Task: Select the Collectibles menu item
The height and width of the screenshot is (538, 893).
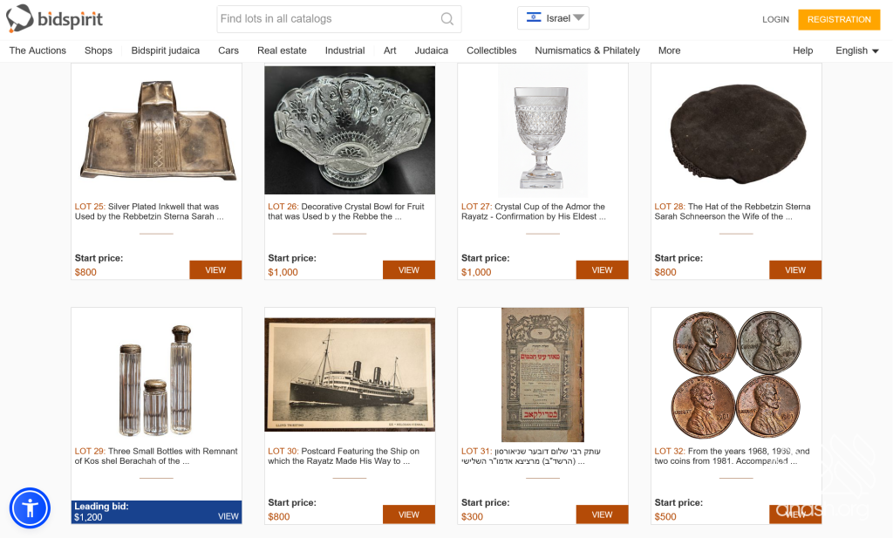Action: pos(491,51)
